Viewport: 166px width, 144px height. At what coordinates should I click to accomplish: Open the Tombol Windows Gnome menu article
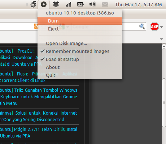[x=39, y=97]
